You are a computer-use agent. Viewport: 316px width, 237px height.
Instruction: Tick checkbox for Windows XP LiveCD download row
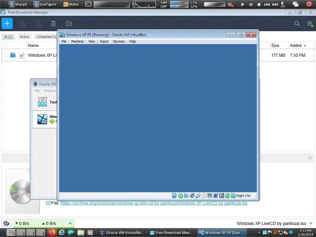(x=6, y=55)
